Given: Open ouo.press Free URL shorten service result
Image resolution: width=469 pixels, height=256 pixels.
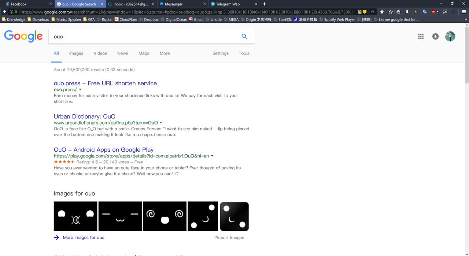Looking at the screenshot, I should click(105, 83).
